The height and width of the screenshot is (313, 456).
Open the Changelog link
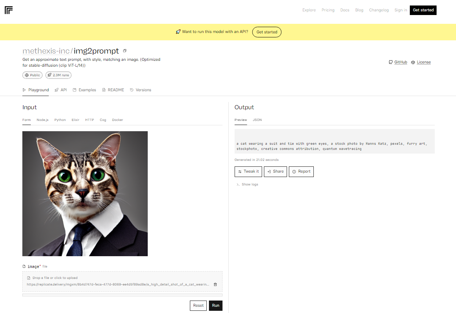point(379,10)
